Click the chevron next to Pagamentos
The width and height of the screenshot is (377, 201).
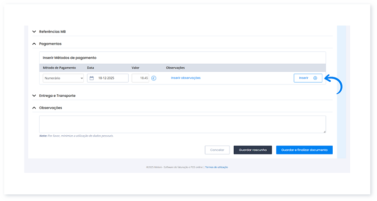tap(34, 44)
